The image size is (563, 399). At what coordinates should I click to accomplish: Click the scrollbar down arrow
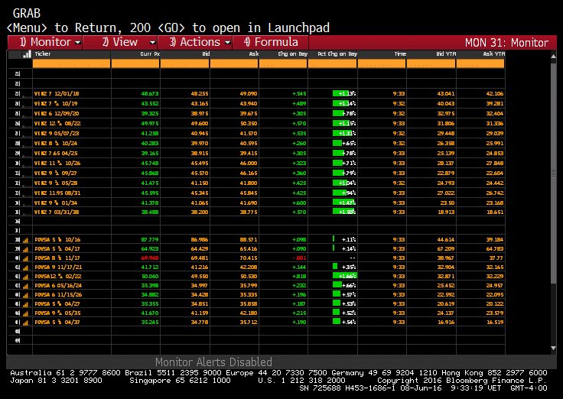553,348
